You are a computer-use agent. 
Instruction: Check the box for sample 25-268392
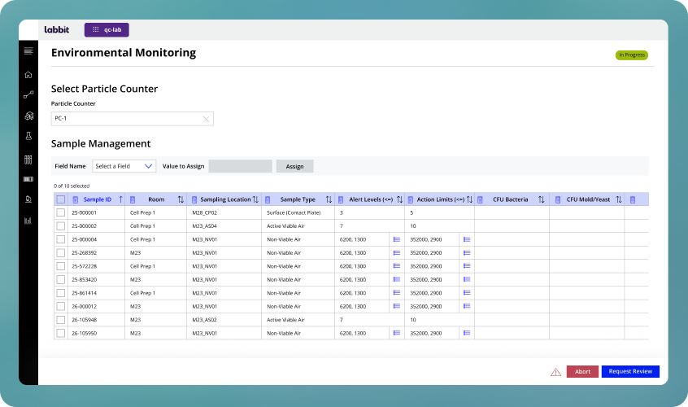60,253
